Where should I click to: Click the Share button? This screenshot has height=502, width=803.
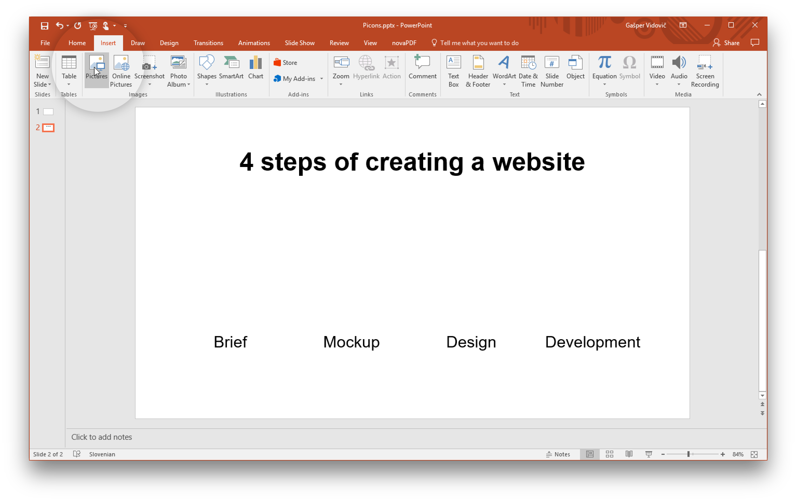726,43
